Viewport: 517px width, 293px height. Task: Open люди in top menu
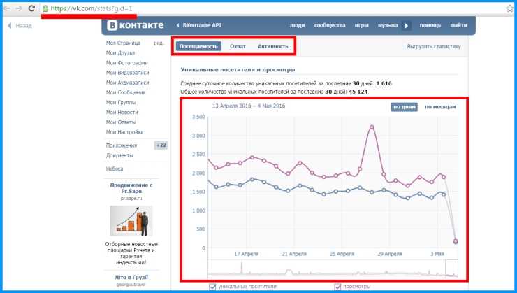click(297, 25)
